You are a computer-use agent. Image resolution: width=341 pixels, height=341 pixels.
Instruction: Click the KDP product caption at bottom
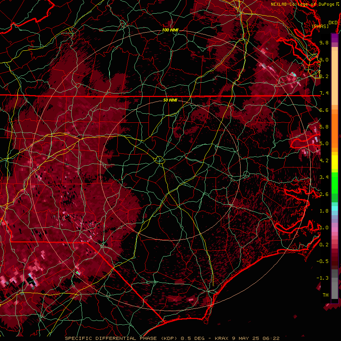[x=172, y=338]
